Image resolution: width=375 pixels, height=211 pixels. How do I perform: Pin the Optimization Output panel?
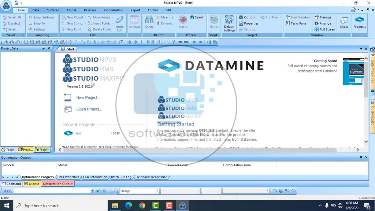(361, 157)
